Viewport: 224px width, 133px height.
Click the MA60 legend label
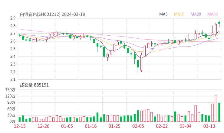[212, 14]
